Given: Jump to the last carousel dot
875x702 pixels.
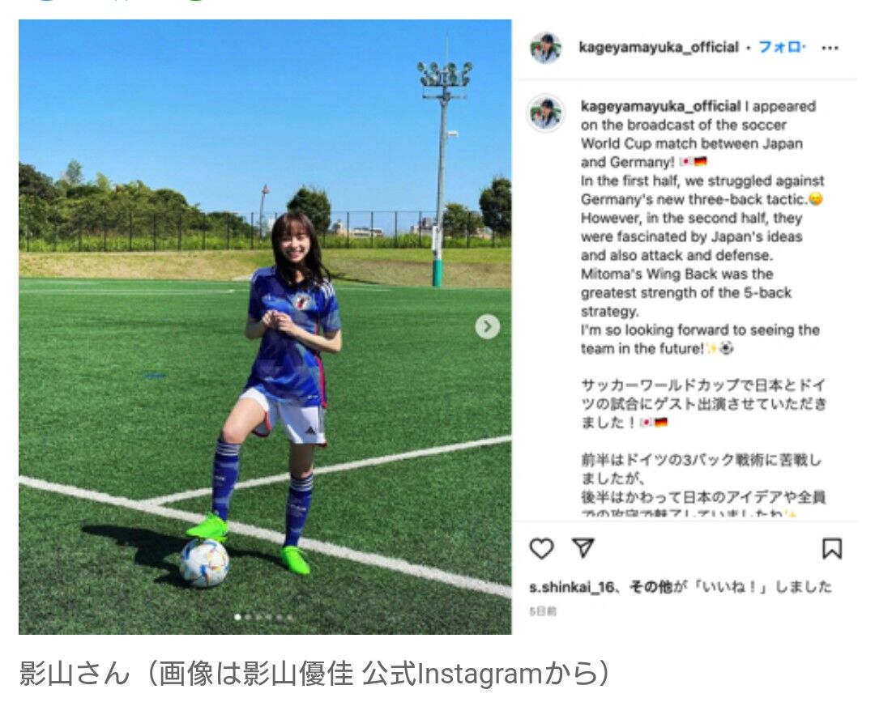Looking at the screenshot, I should click(289, 617).
